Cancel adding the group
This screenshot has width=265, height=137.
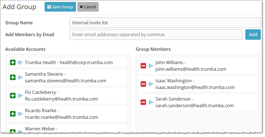pyautogui.click(x=88, y=7)
